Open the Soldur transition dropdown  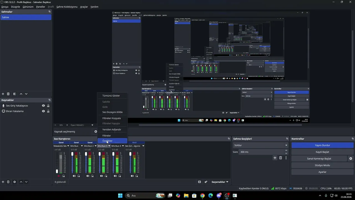[x=261, y=145]
